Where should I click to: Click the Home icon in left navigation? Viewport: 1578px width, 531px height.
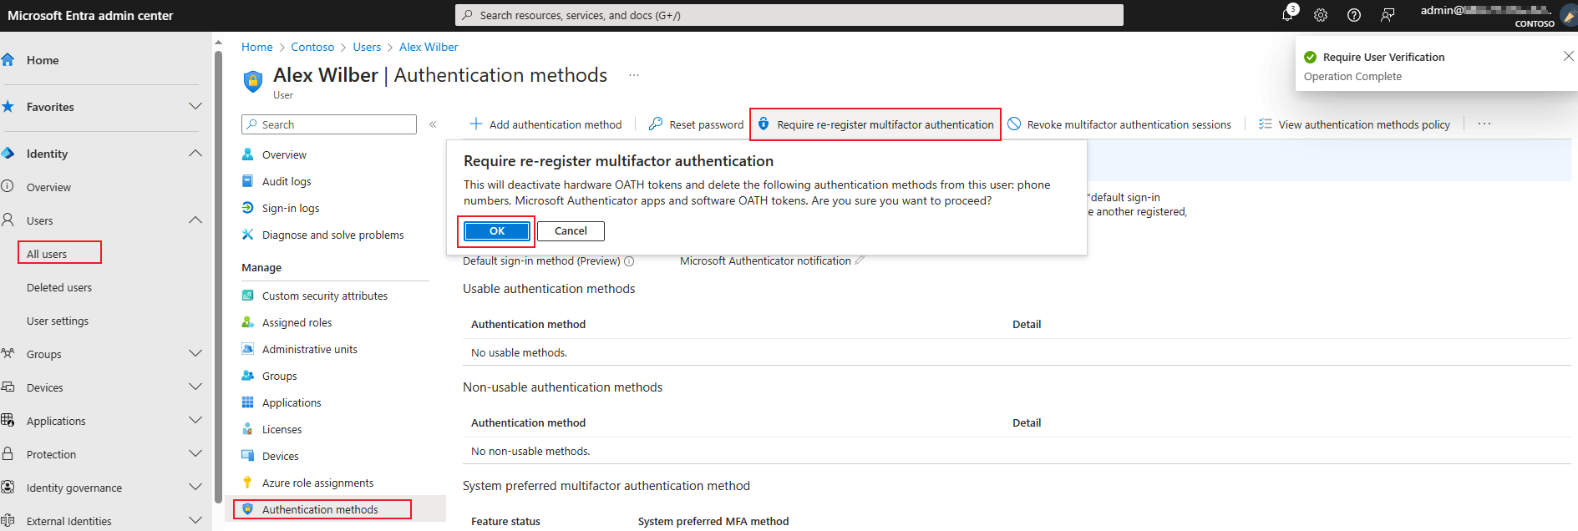tap(8, 60)
